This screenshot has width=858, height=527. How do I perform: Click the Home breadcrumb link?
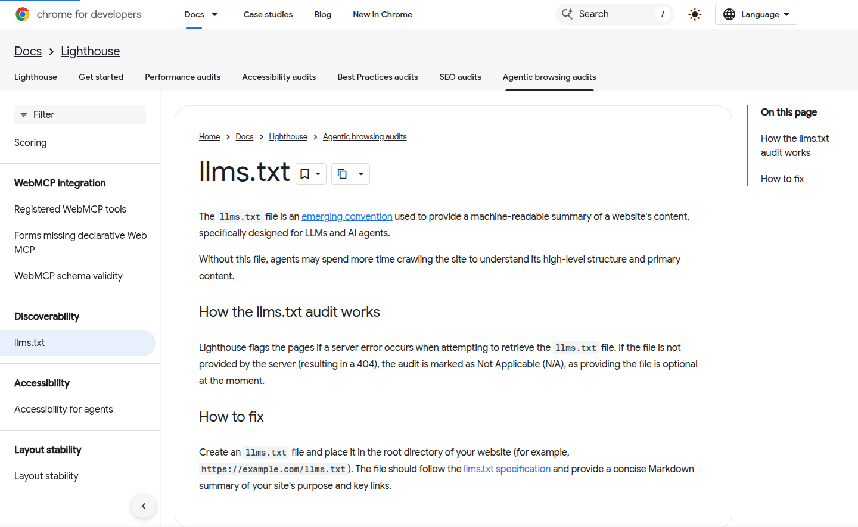click(209, 137)
